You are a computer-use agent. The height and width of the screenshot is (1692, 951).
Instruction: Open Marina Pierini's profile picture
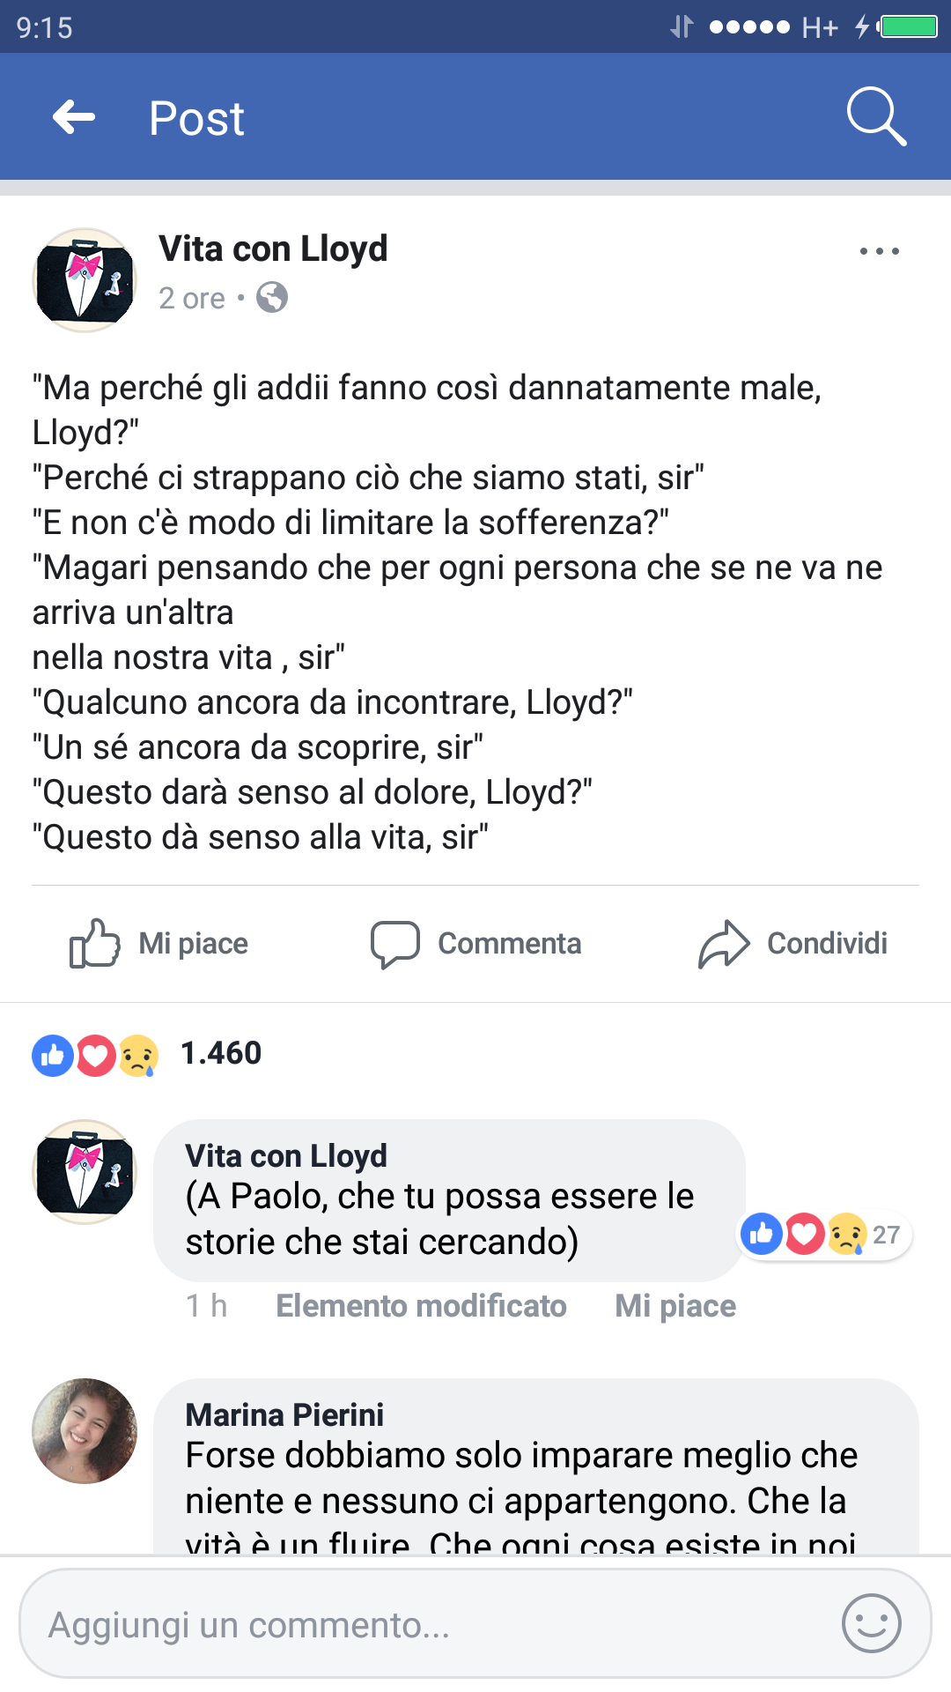[85, 1431]
